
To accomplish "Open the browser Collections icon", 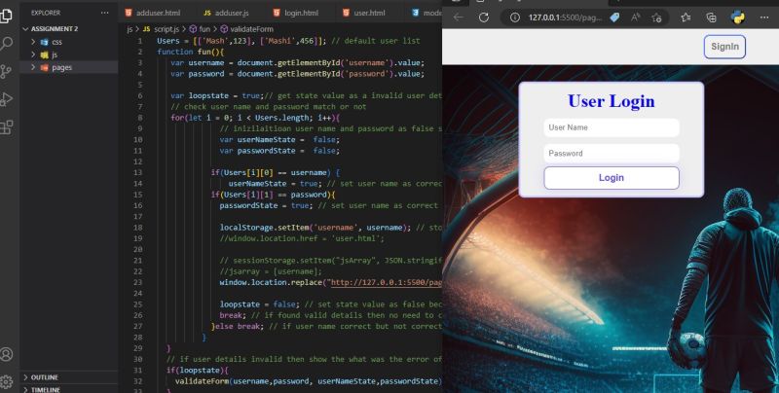I will pos(712,18).
